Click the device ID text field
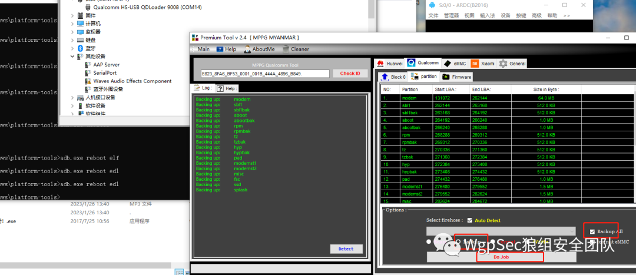 coord(265,74)
